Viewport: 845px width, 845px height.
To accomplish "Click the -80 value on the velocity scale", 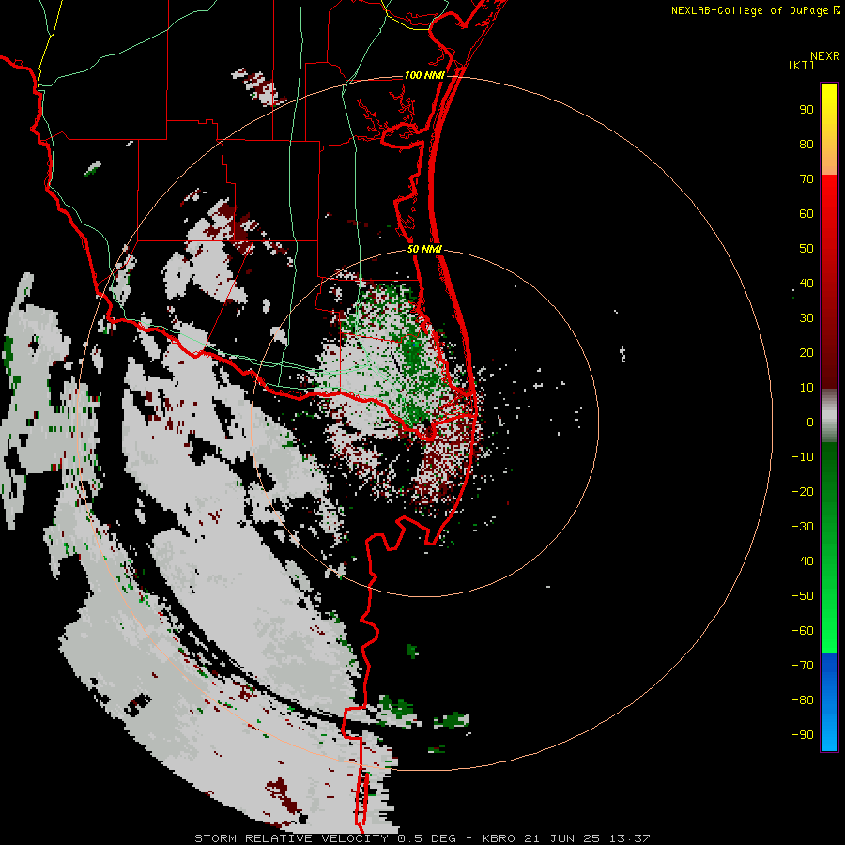I will pos(803,700).
